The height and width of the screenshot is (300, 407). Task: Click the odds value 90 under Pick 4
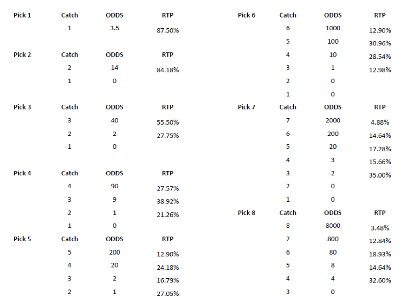tap(114, 186)
